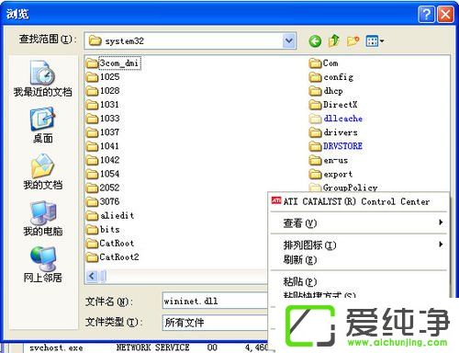The height and width of the screenshot is (353, 459).
Task: Create a new folder icon
Action: point(353,40)
